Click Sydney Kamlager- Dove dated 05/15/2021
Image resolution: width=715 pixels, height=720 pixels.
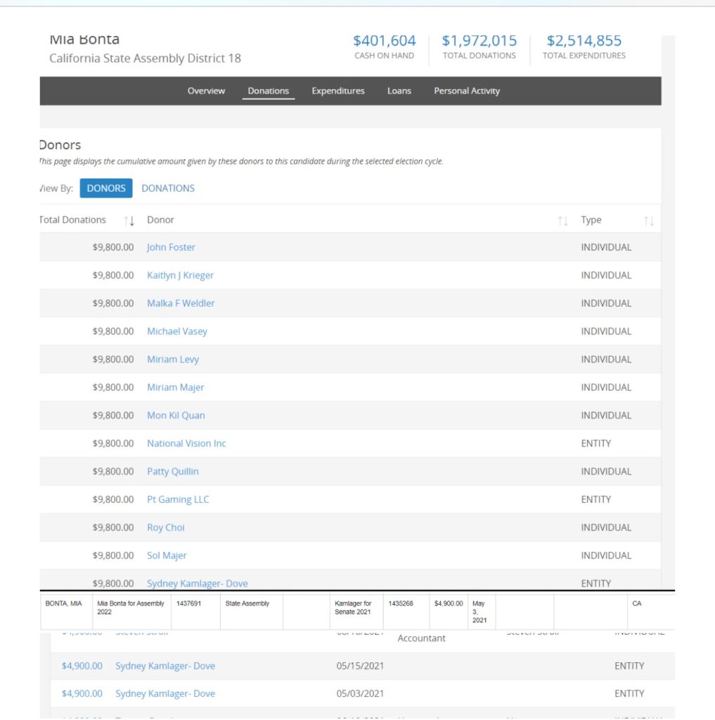165,666
